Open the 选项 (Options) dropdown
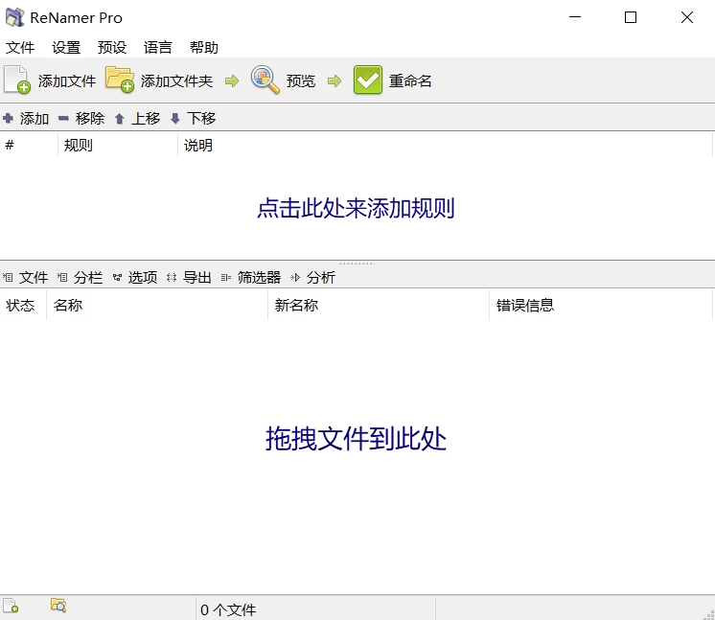Viewport: 715px width, 620px height. click(x=135, y=278)
